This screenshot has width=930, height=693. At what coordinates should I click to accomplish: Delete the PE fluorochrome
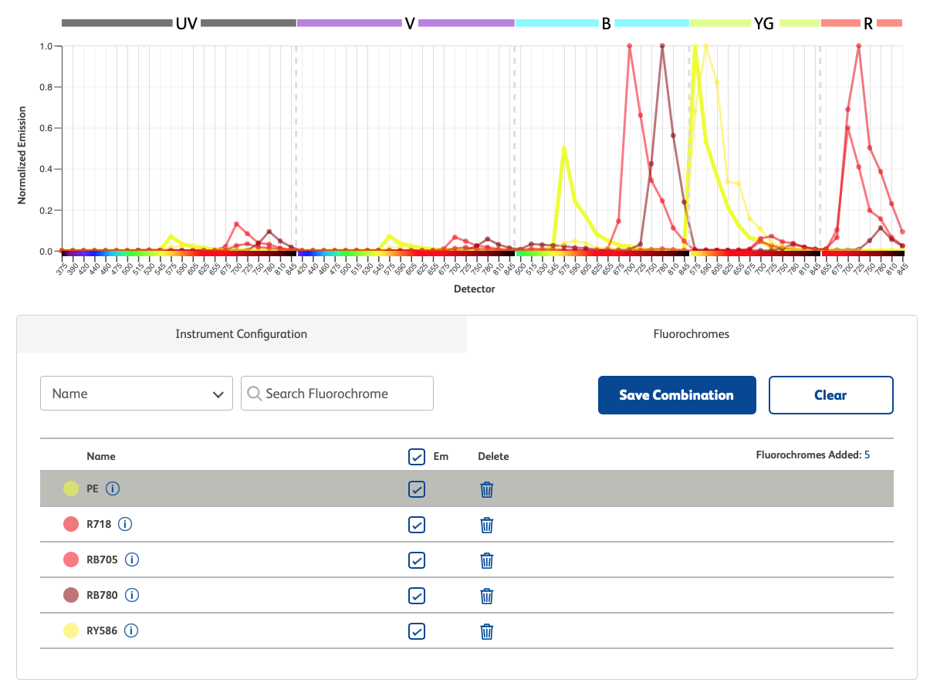pos(486,488)
